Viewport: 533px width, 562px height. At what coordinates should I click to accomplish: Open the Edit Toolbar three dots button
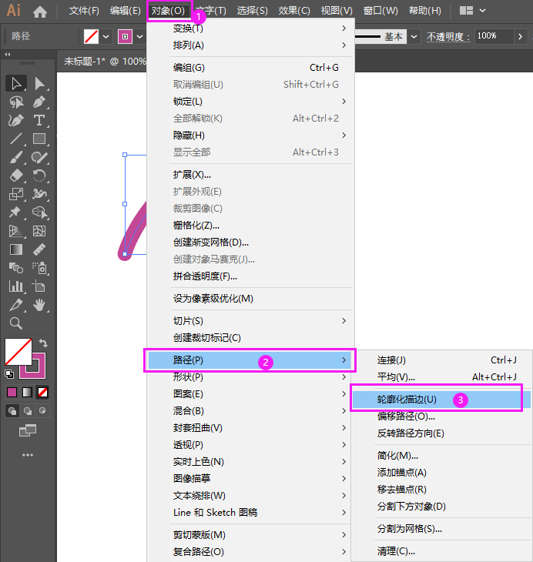tap(27, 455)
